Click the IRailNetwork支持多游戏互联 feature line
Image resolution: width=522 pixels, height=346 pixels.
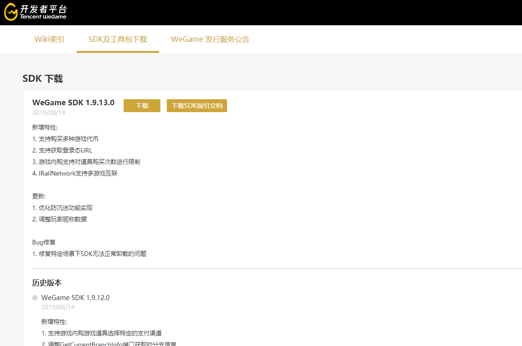tap(74, 173)
